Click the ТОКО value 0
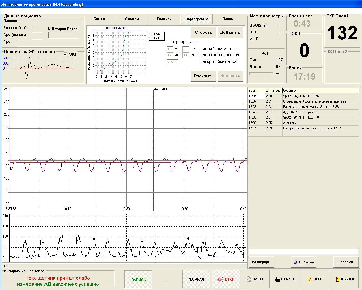This screenshot has width=362, height=290. tap(304, 51)
